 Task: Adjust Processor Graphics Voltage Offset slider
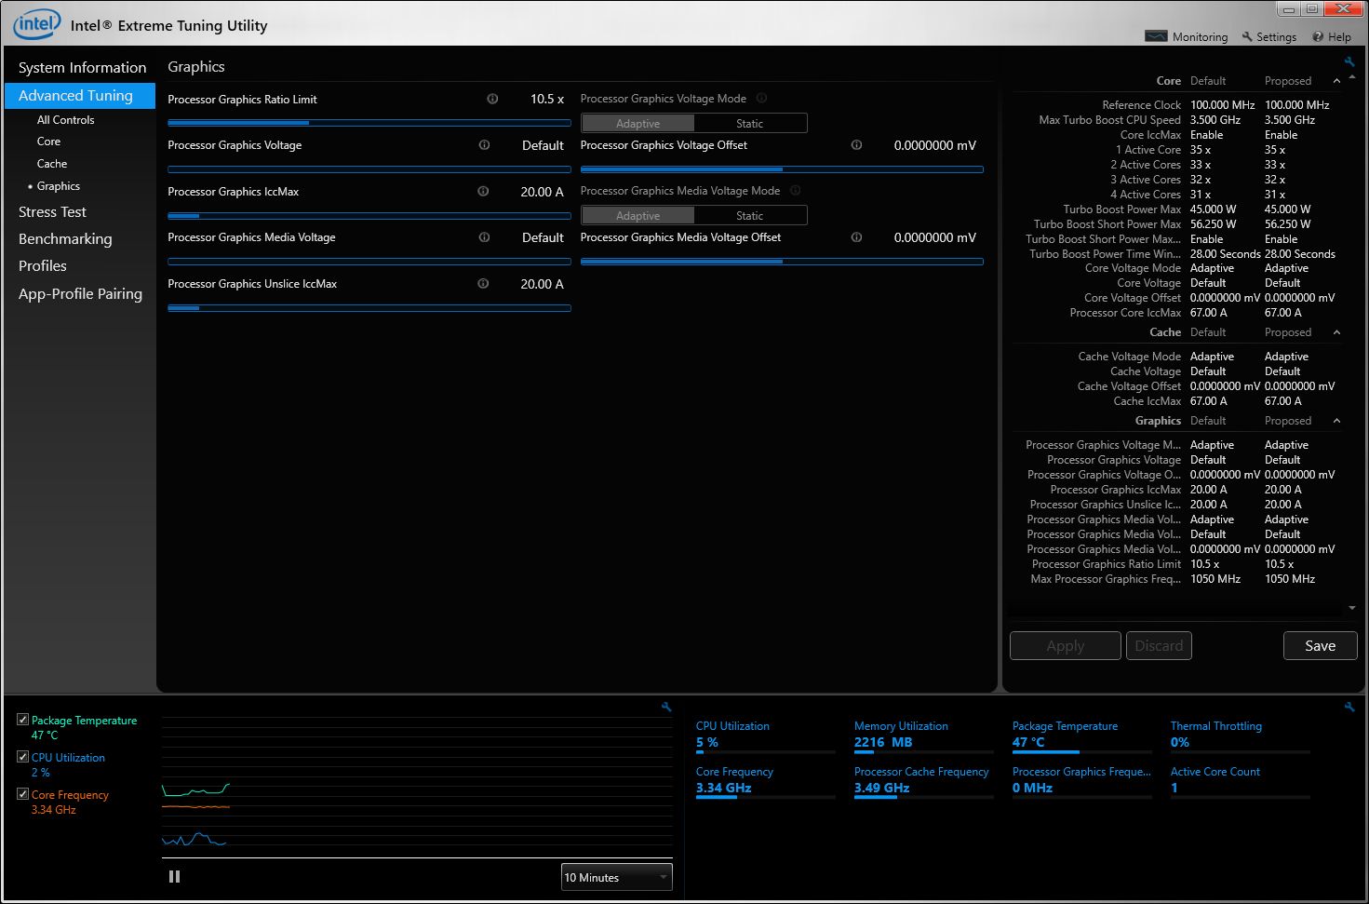tap(782, 169)
